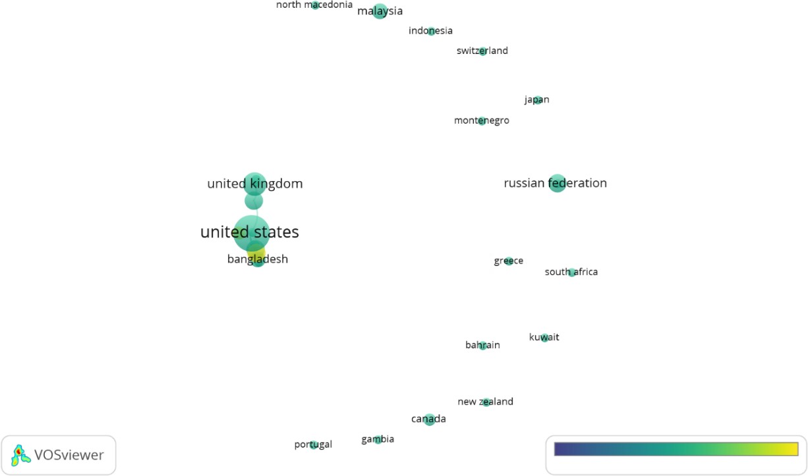Select the United States node circle

[252, 232]
